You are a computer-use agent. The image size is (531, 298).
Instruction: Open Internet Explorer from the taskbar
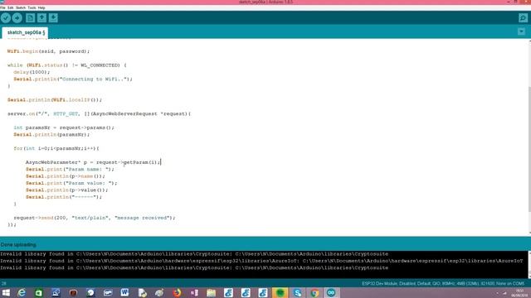22,292
